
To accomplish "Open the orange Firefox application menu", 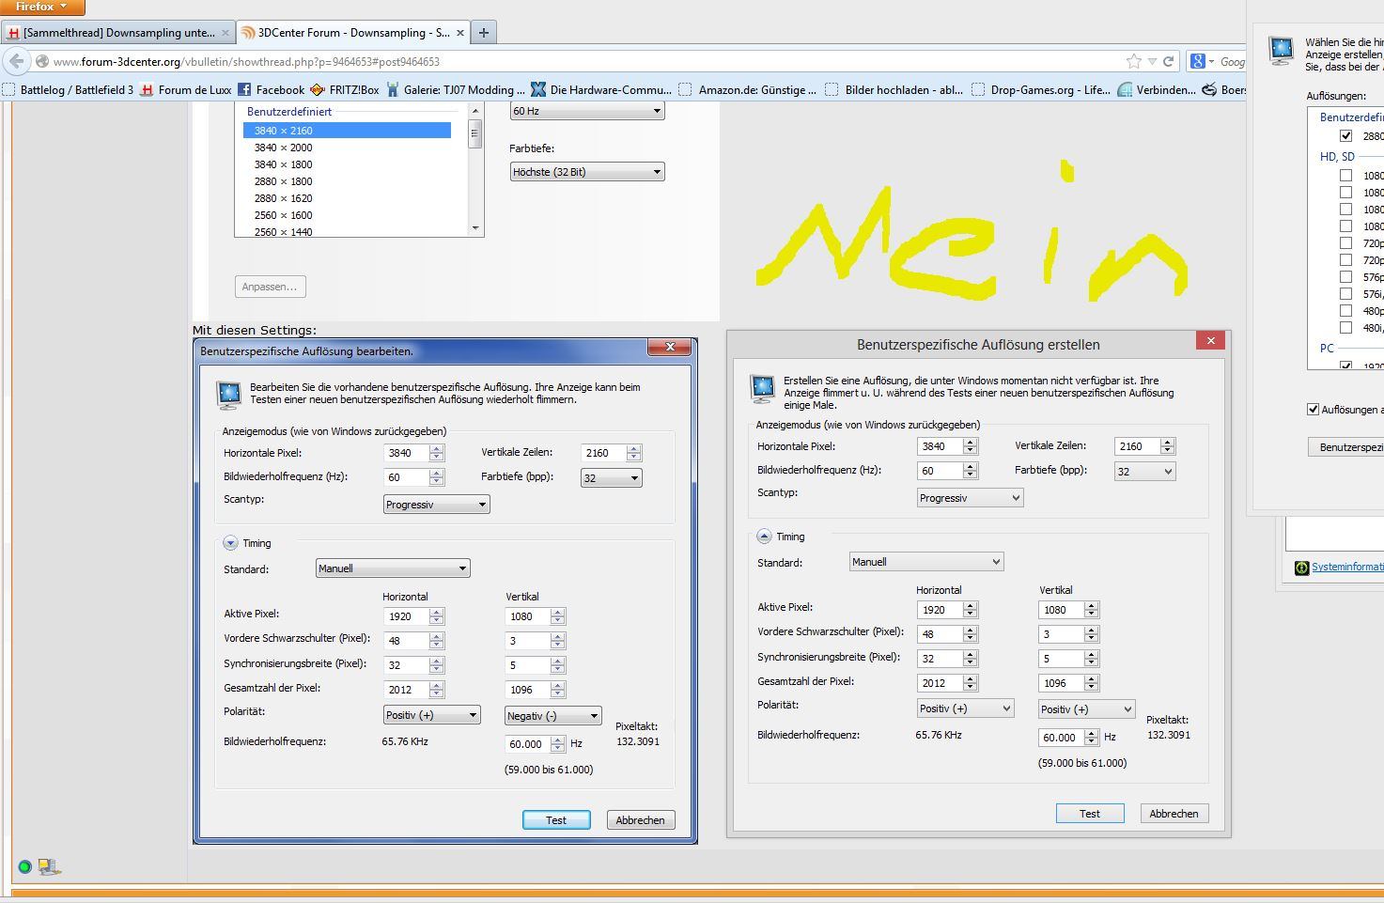I will click(x=42, y=8).
